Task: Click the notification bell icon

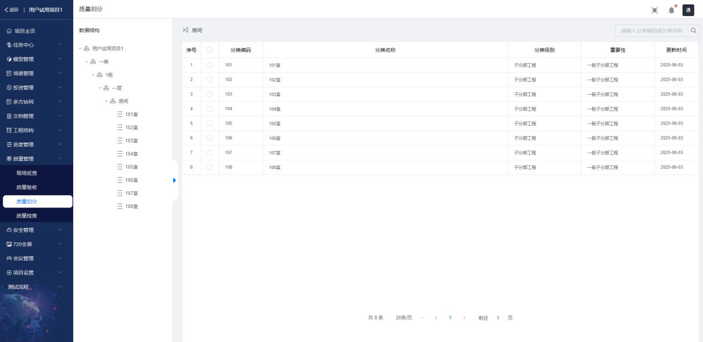Action: point(671,10)
